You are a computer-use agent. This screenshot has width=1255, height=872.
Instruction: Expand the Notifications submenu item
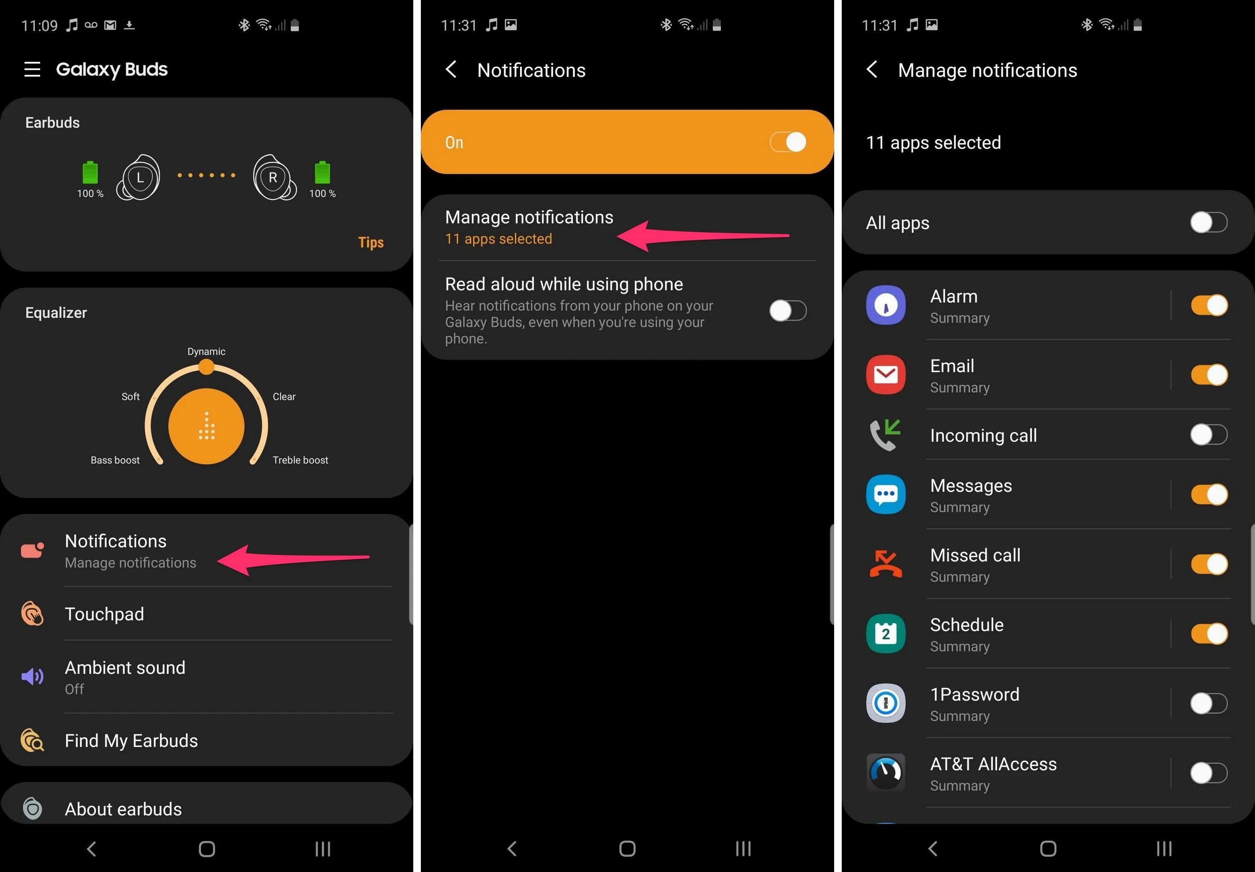[205, 550]
